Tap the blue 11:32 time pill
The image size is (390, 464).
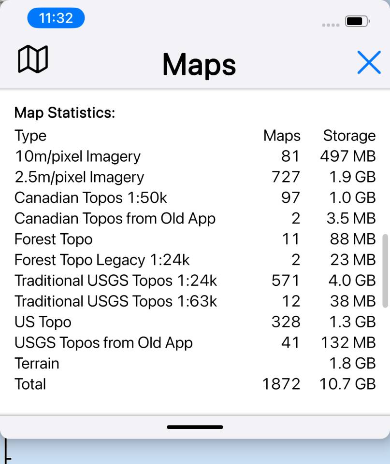tap(56, 18)
